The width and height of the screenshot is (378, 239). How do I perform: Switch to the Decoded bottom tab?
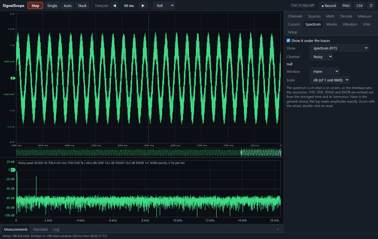click(40, 229)
